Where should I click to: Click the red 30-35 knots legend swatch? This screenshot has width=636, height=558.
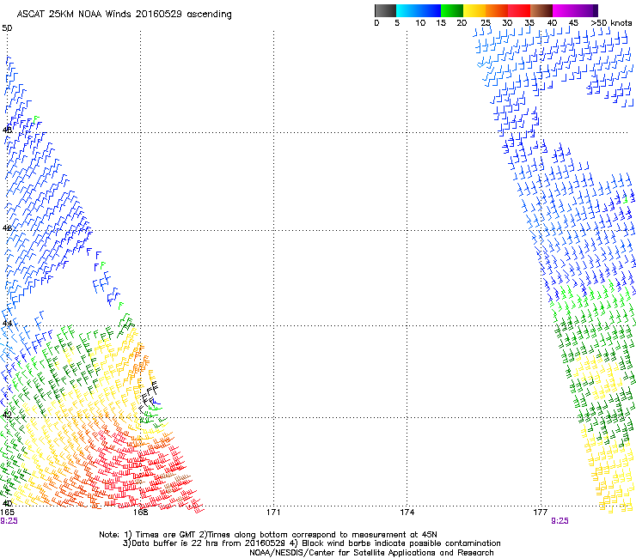(519, 10)
